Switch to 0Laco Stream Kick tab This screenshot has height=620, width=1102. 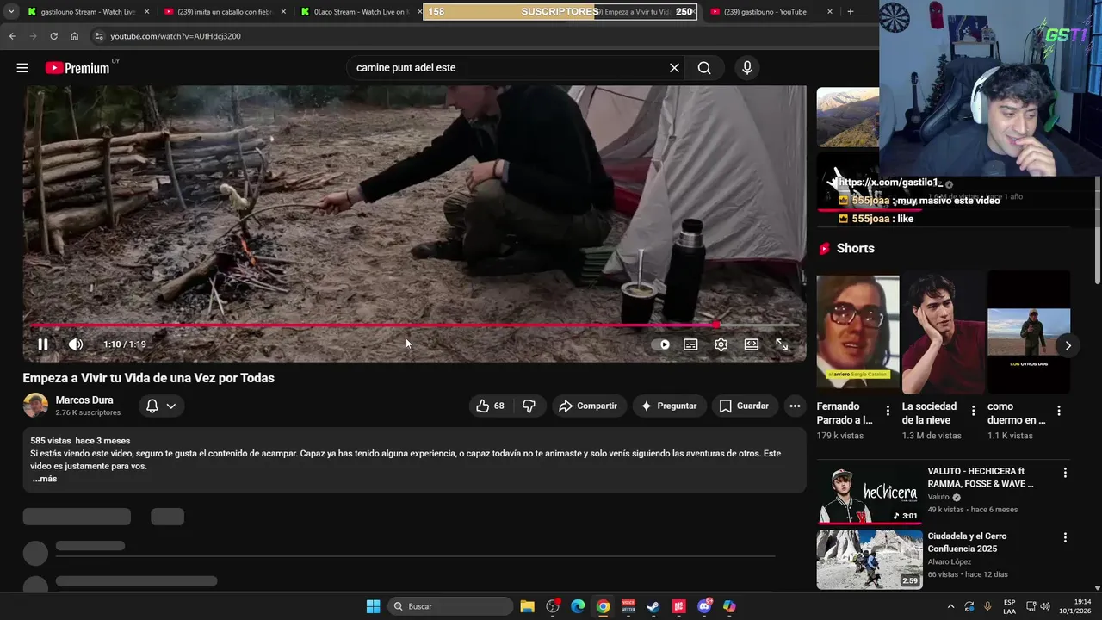click(x=360, y=12)
